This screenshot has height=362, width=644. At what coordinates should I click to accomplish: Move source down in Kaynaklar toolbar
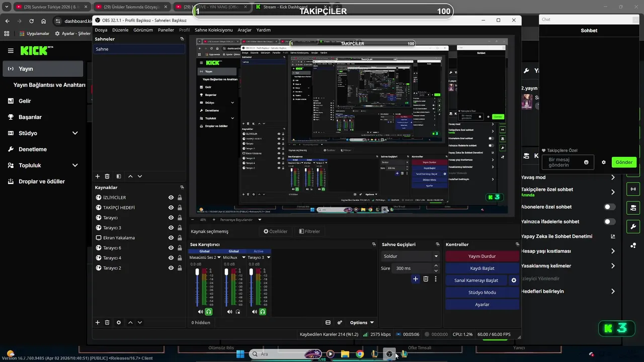(x=140, y=322)
